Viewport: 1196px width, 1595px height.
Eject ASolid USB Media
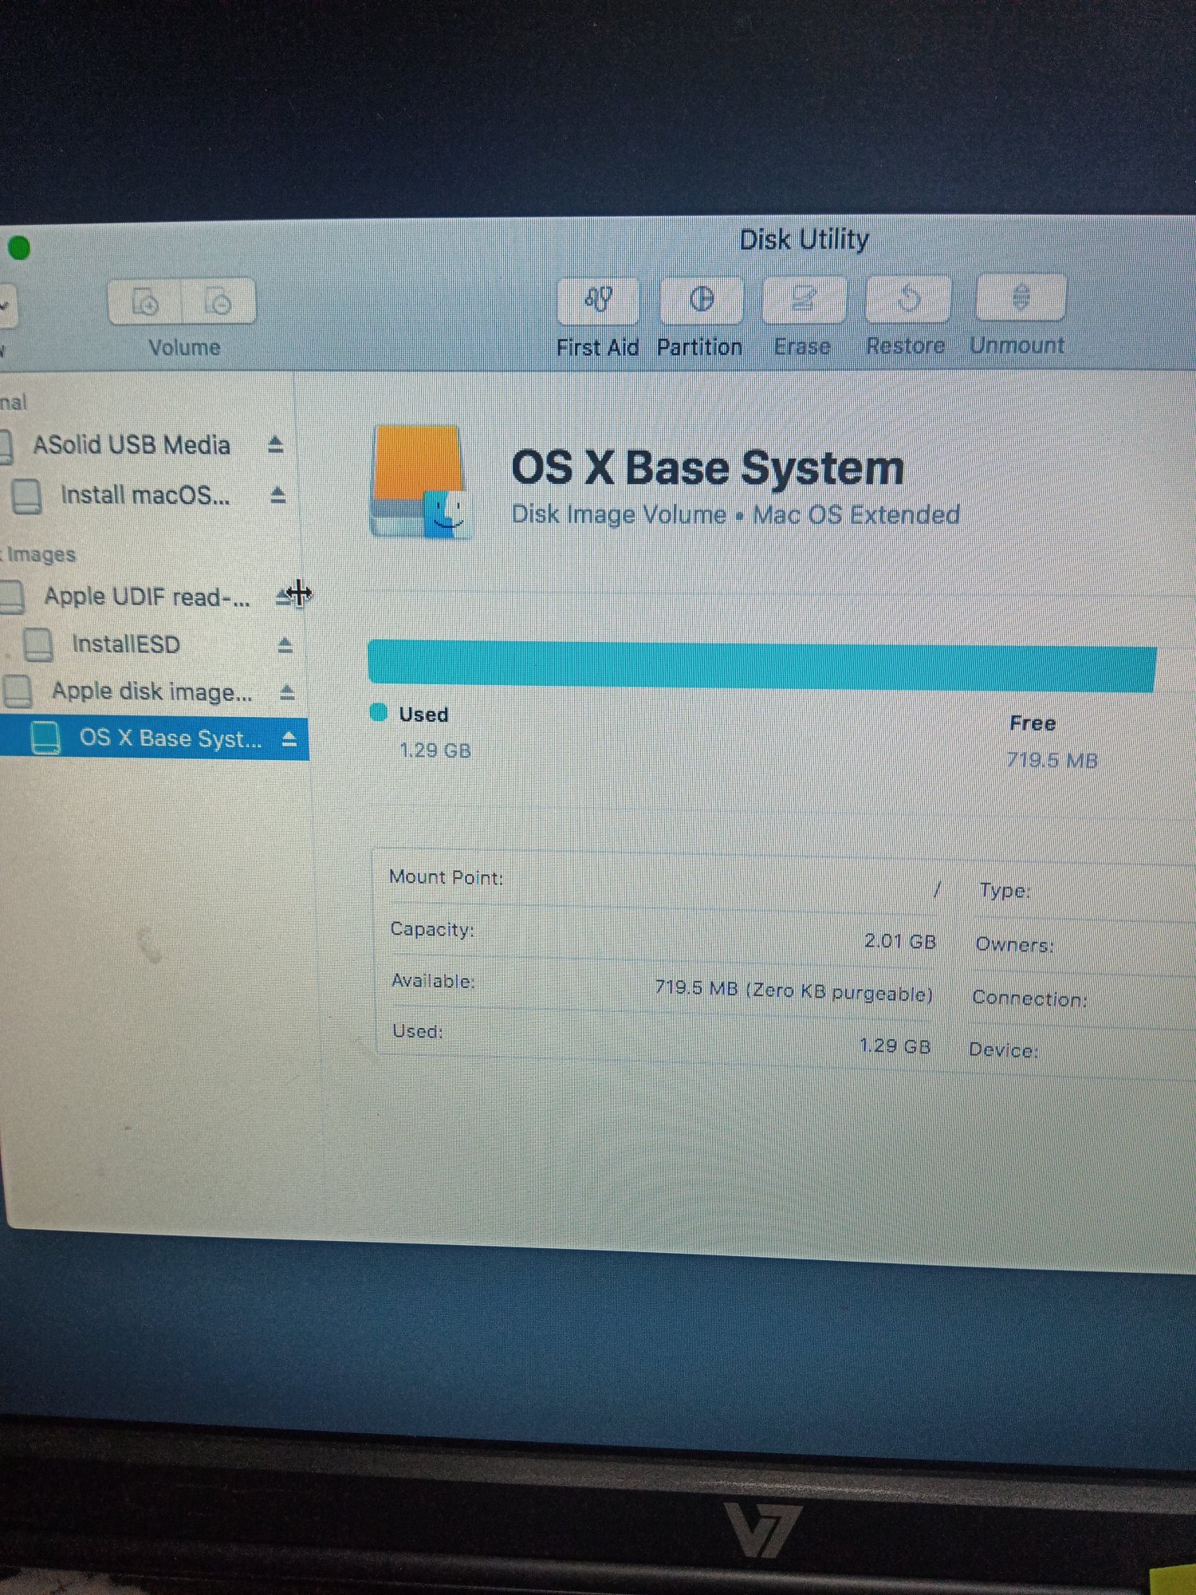pos(276,444)
